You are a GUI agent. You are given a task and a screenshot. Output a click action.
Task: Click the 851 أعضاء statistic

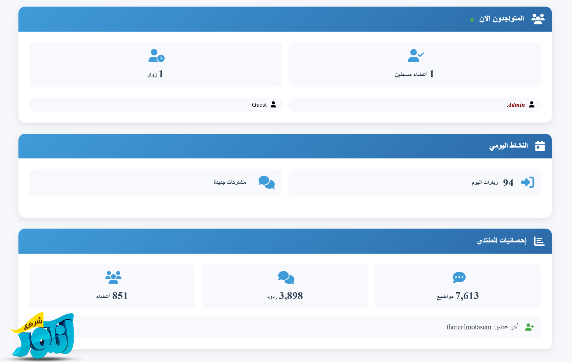112,296
